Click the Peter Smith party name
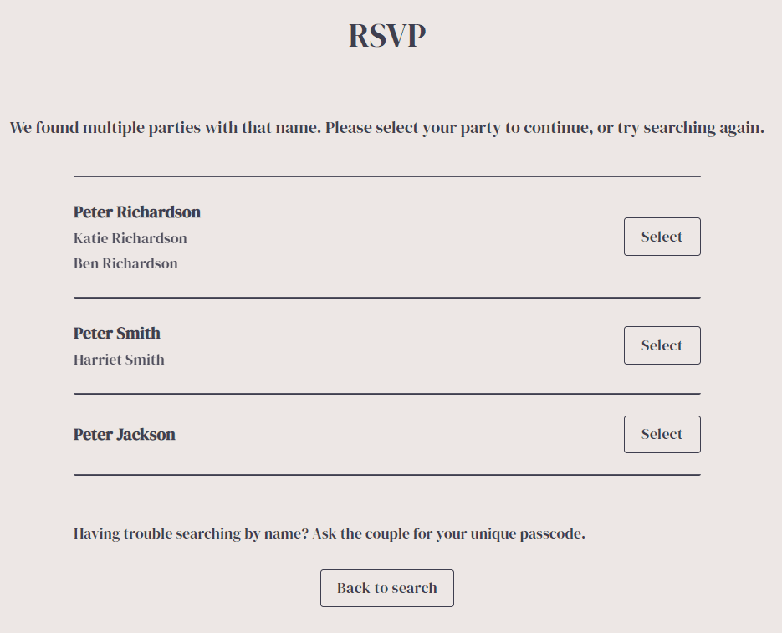The image size is (782, 633). pyautogui.click(x=116, y=333)
